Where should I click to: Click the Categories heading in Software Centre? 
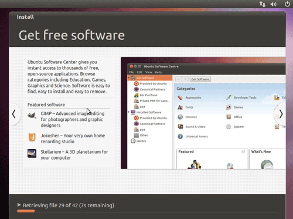tap(186, 89)
